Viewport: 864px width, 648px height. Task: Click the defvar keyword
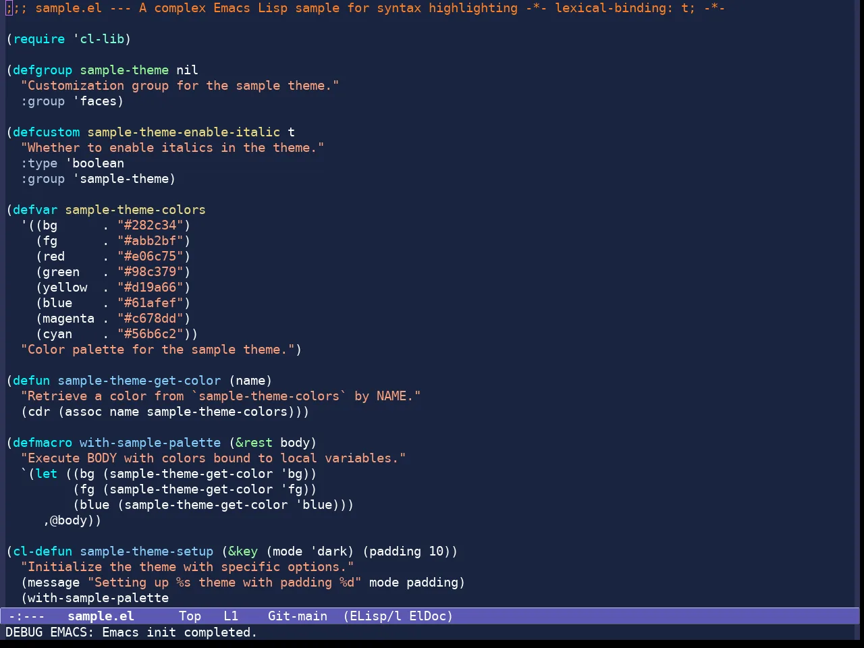35,210
